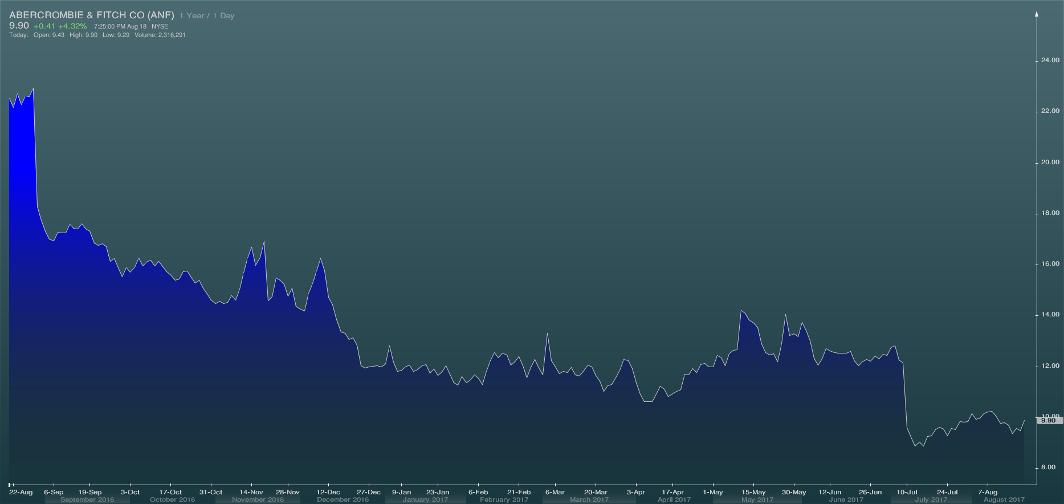Click the upward arrow atop the price axis

pyautogui.click(x=1037, y=14)
